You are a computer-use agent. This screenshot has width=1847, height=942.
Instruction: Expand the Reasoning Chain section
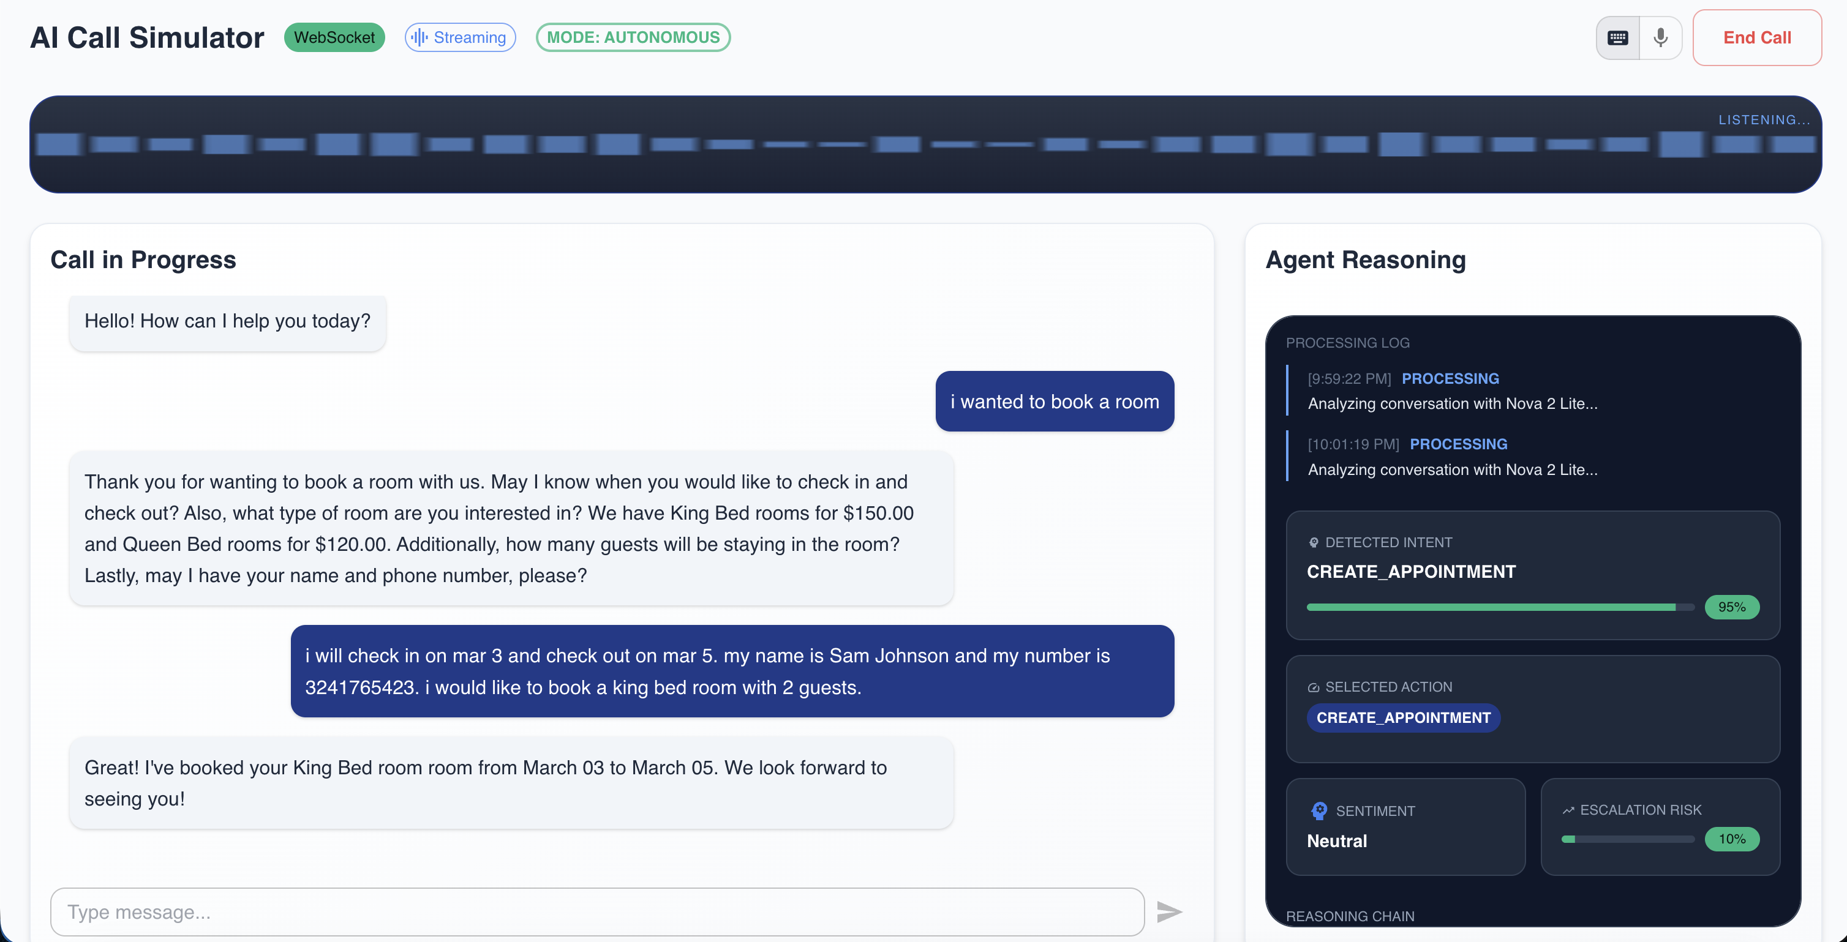tap(1349, 916)
